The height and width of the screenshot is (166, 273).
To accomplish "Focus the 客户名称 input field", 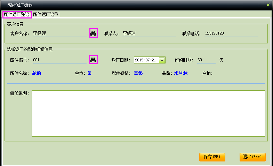I will coord(59,33).
